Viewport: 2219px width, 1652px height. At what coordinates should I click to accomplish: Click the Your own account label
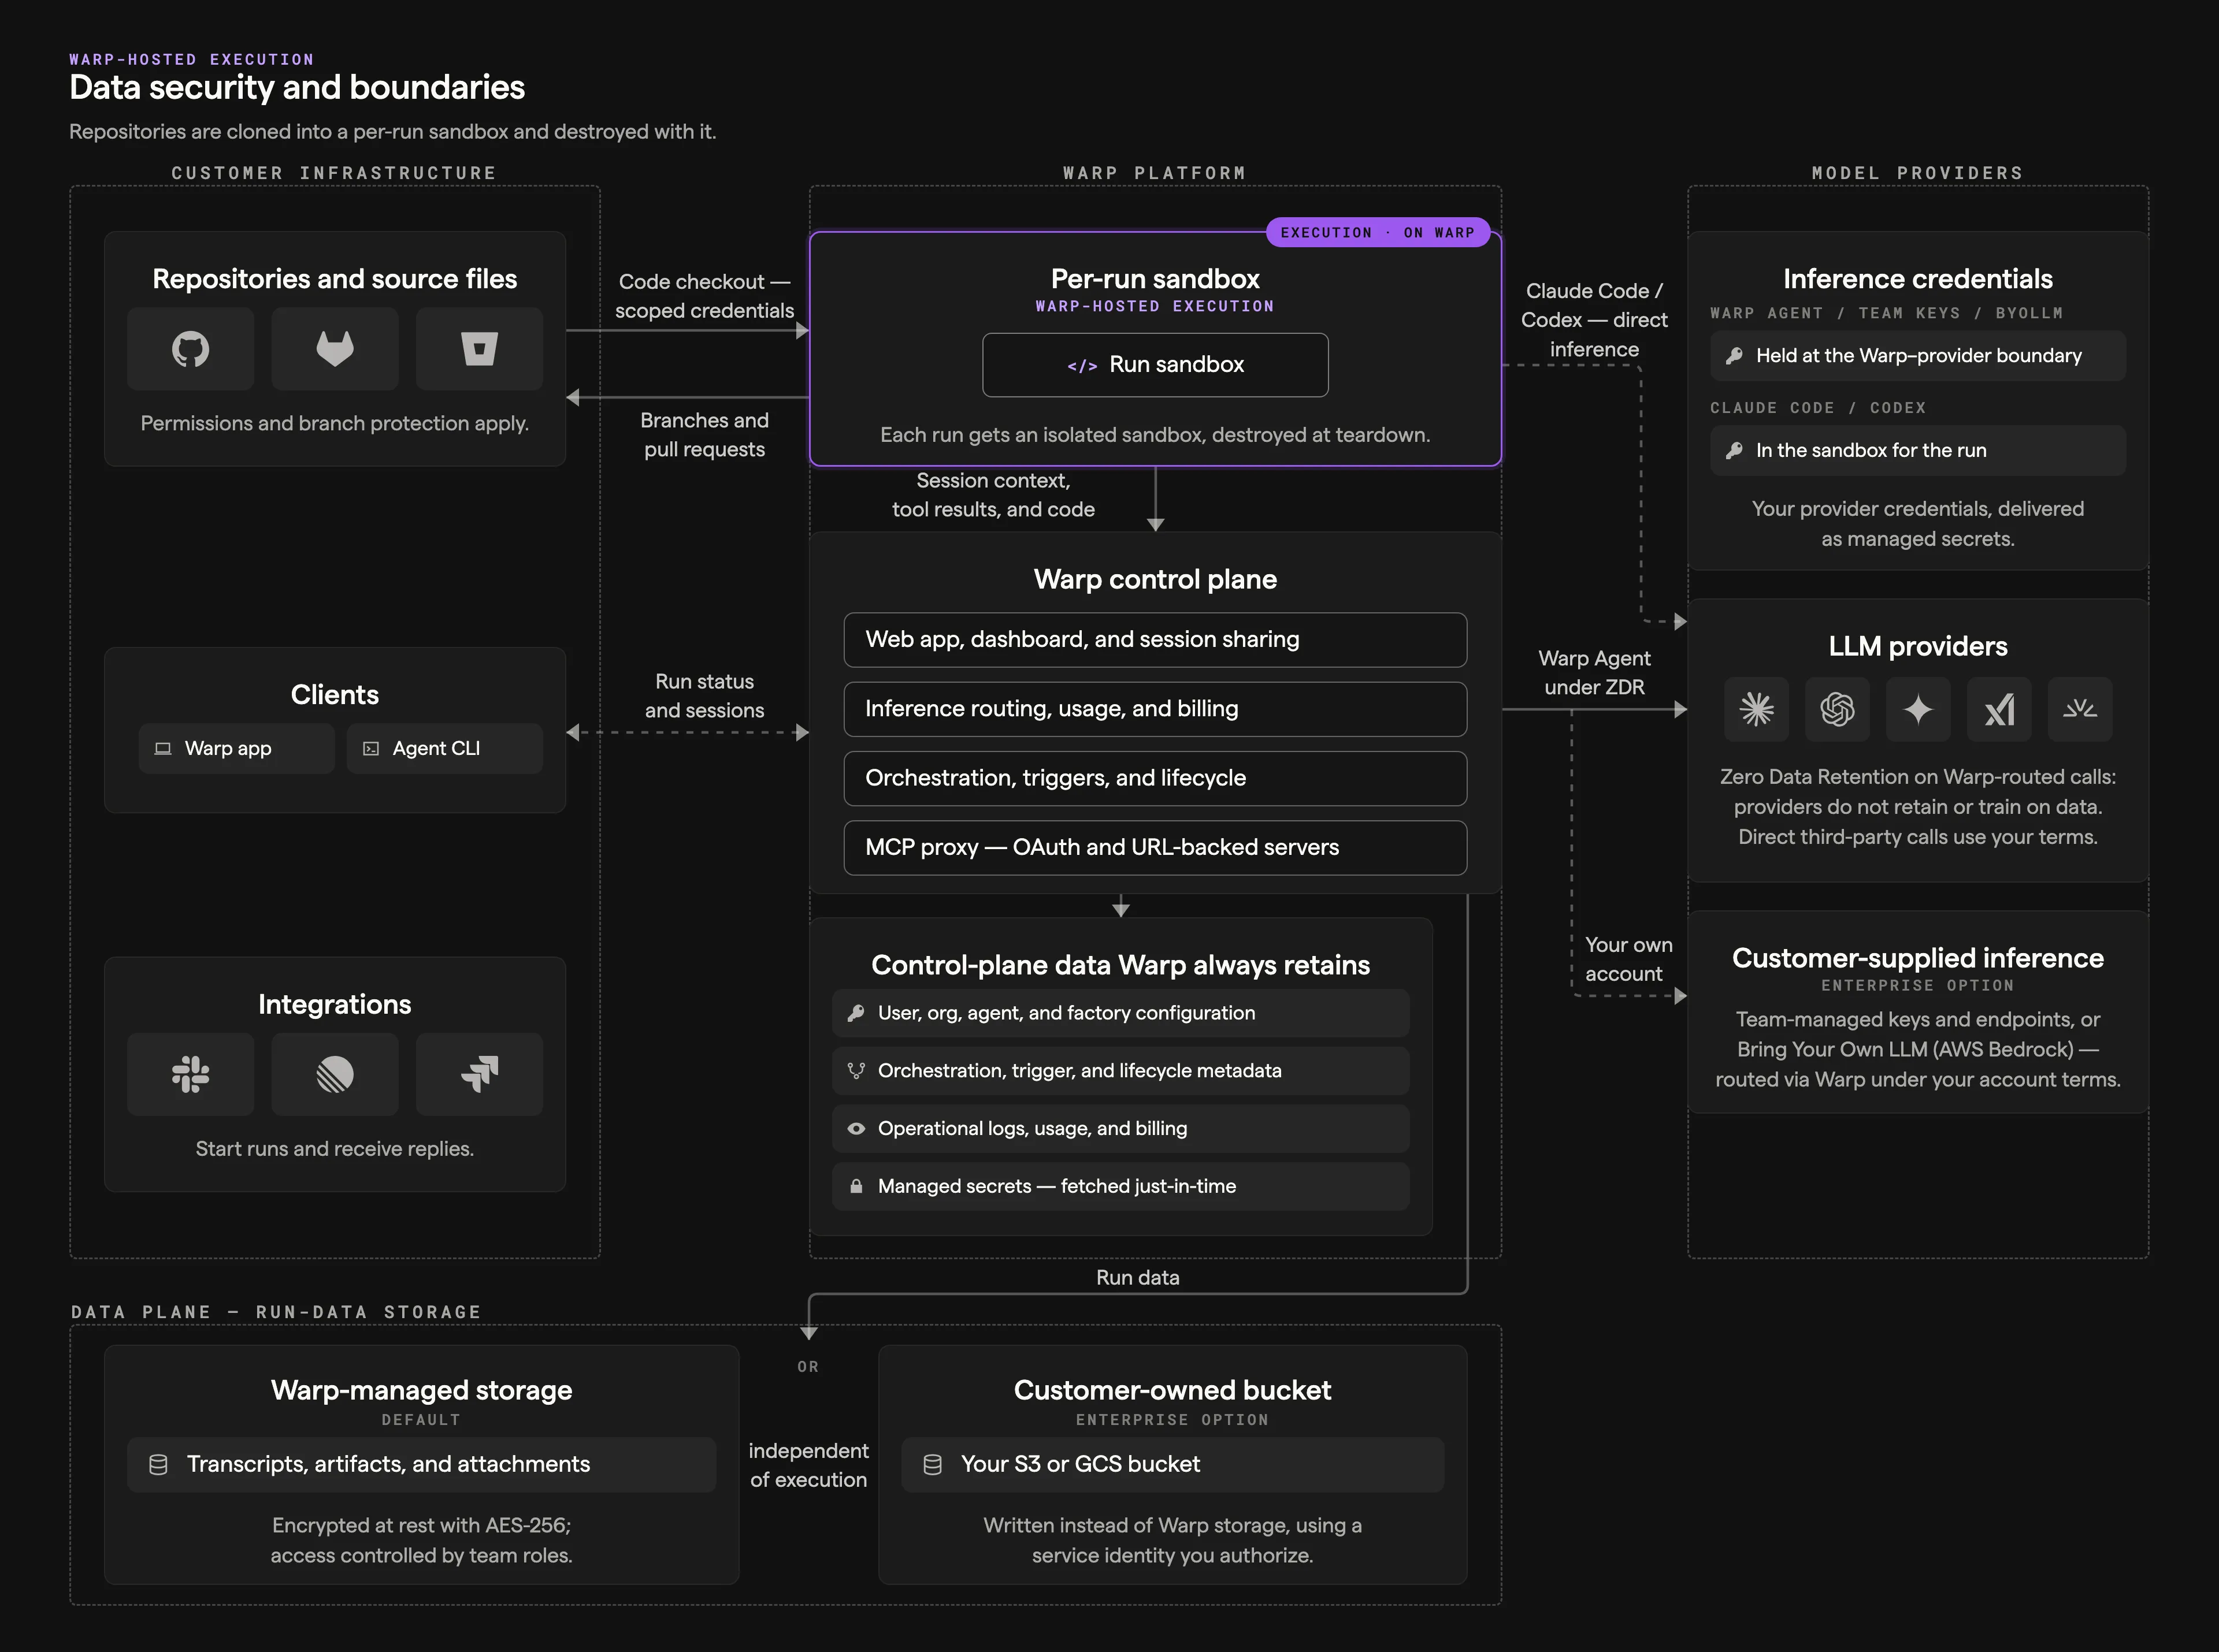pos(1629,959)
